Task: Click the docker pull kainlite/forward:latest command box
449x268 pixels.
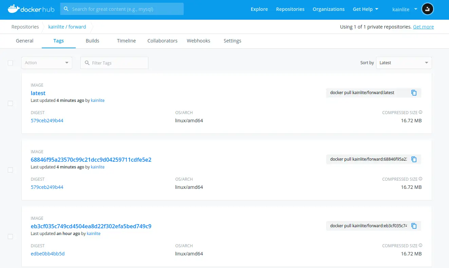Action: (x=374, y=93)
